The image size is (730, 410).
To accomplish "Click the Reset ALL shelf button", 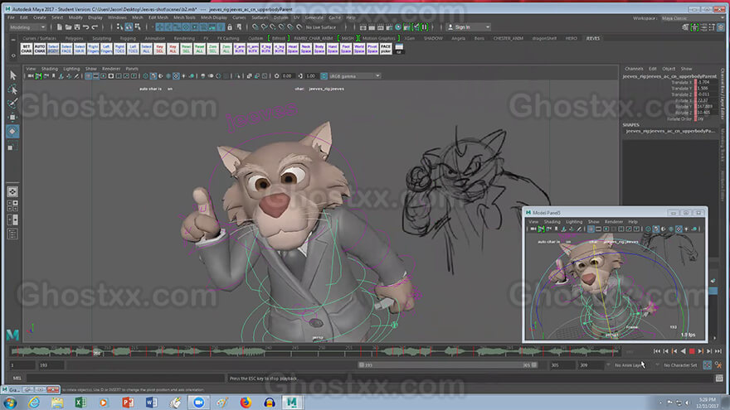I will [x=200, y=48].
